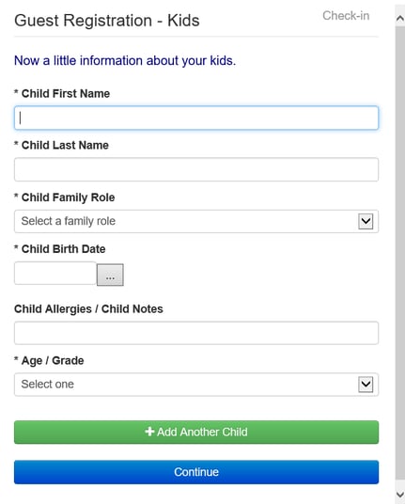The height and width of the screenshot is (504, 405).
Task: Click the Child Birth Date text box
Action: 55,274
